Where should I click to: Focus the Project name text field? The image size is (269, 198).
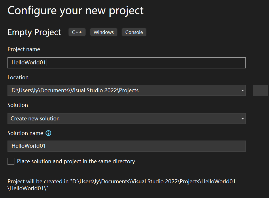coord(126,63)
